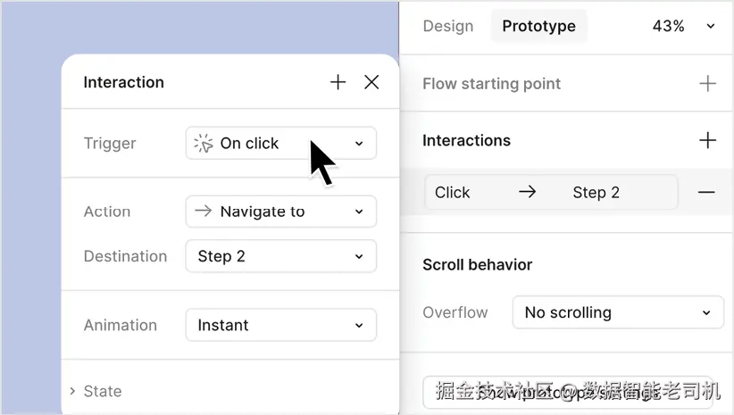Viewport: 734px width, 415px height.
Task: Select the Prototype tab
Action: click(x=538, y=26)
